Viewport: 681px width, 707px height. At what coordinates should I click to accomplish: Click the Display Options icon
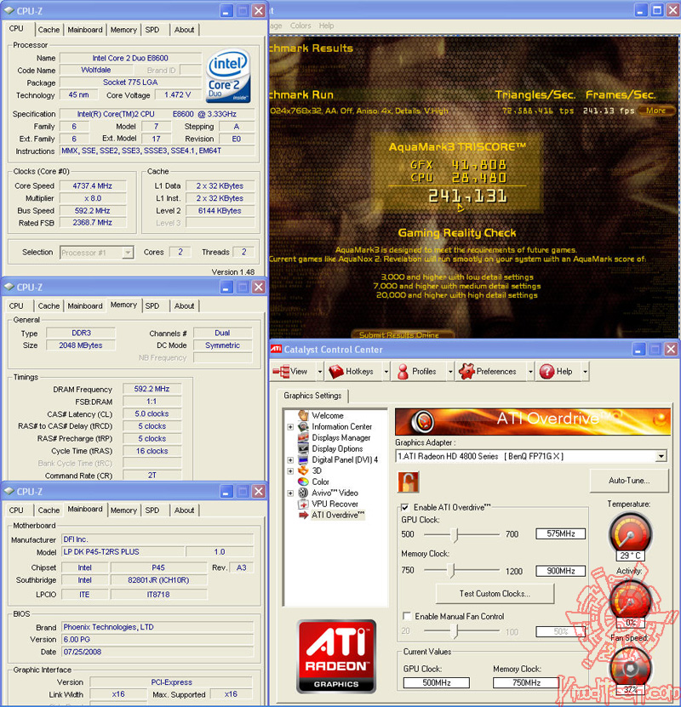click(303, 448)
